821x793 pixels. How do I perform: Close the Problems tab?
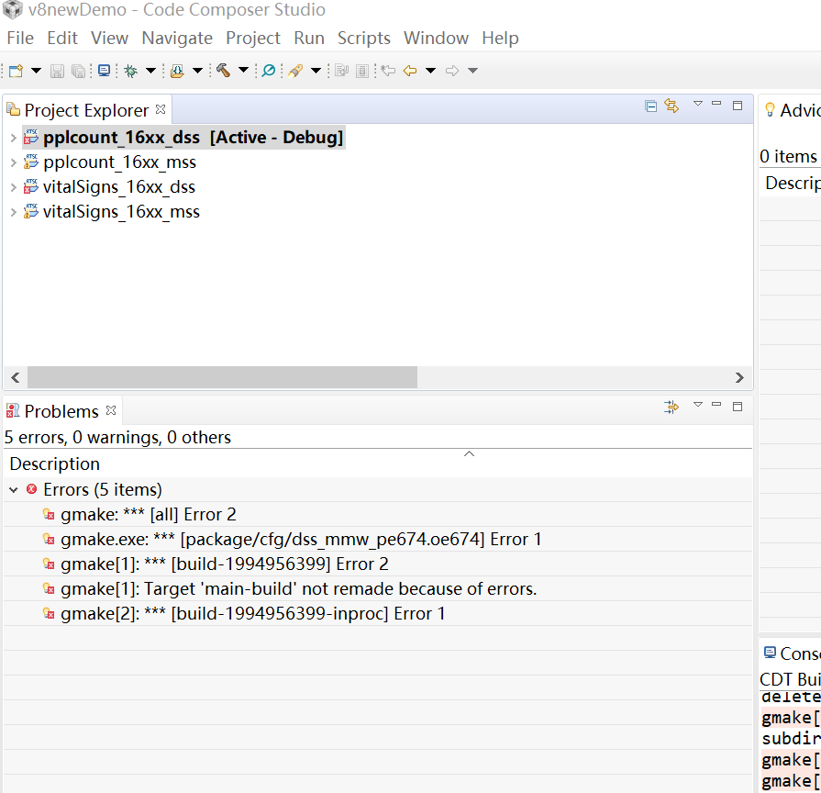pyautogui.click(x=110, y=410)
